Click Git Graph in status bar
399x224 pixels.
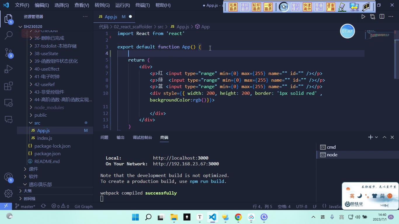pyautogui.click(x=84, y=206)
